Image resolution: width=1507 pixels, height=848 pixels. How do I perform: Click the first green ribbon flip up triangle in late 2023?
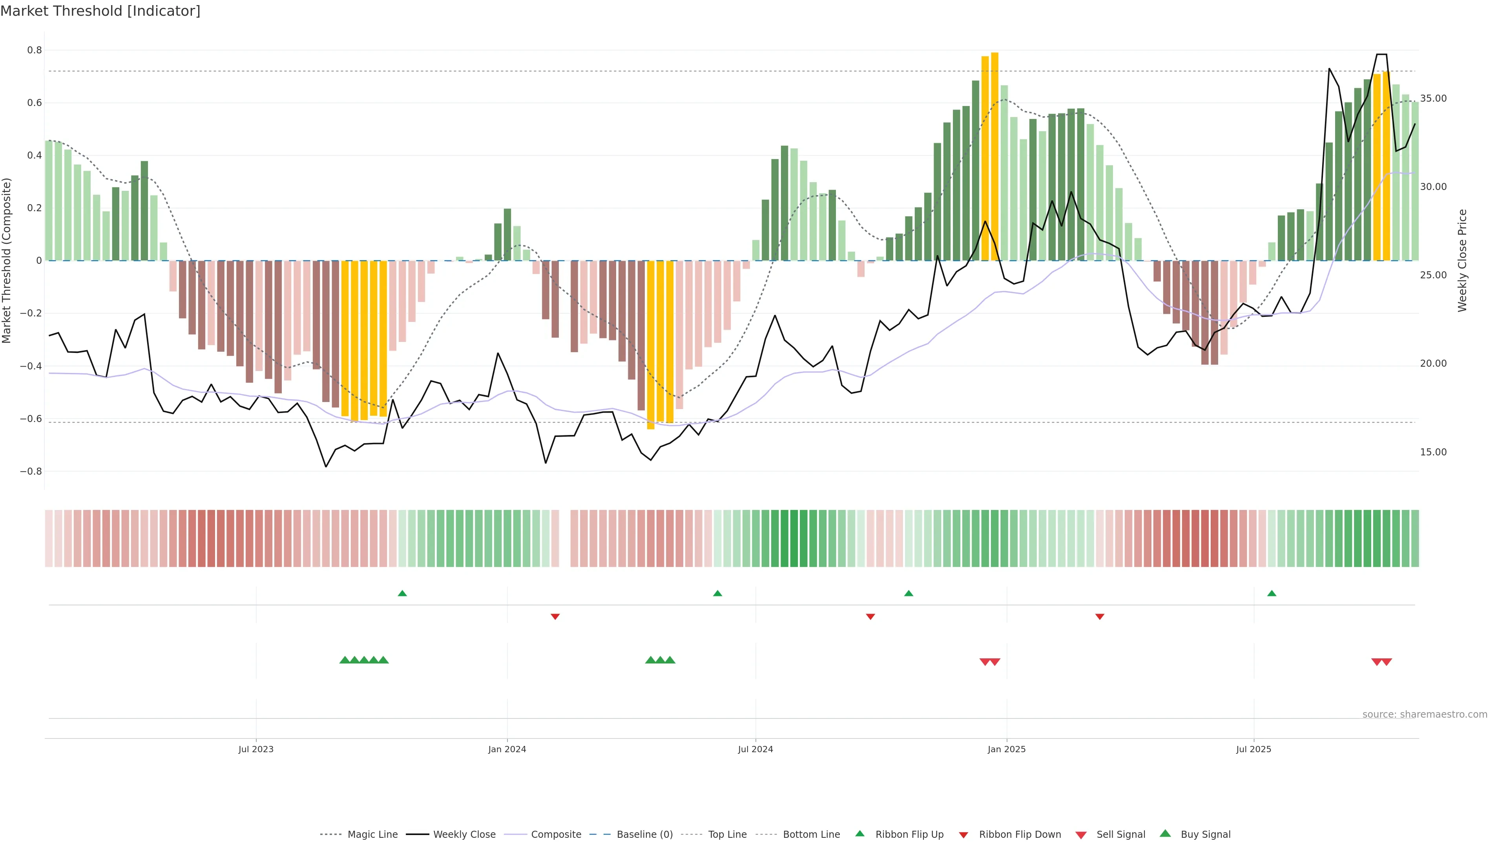point(402,594)
